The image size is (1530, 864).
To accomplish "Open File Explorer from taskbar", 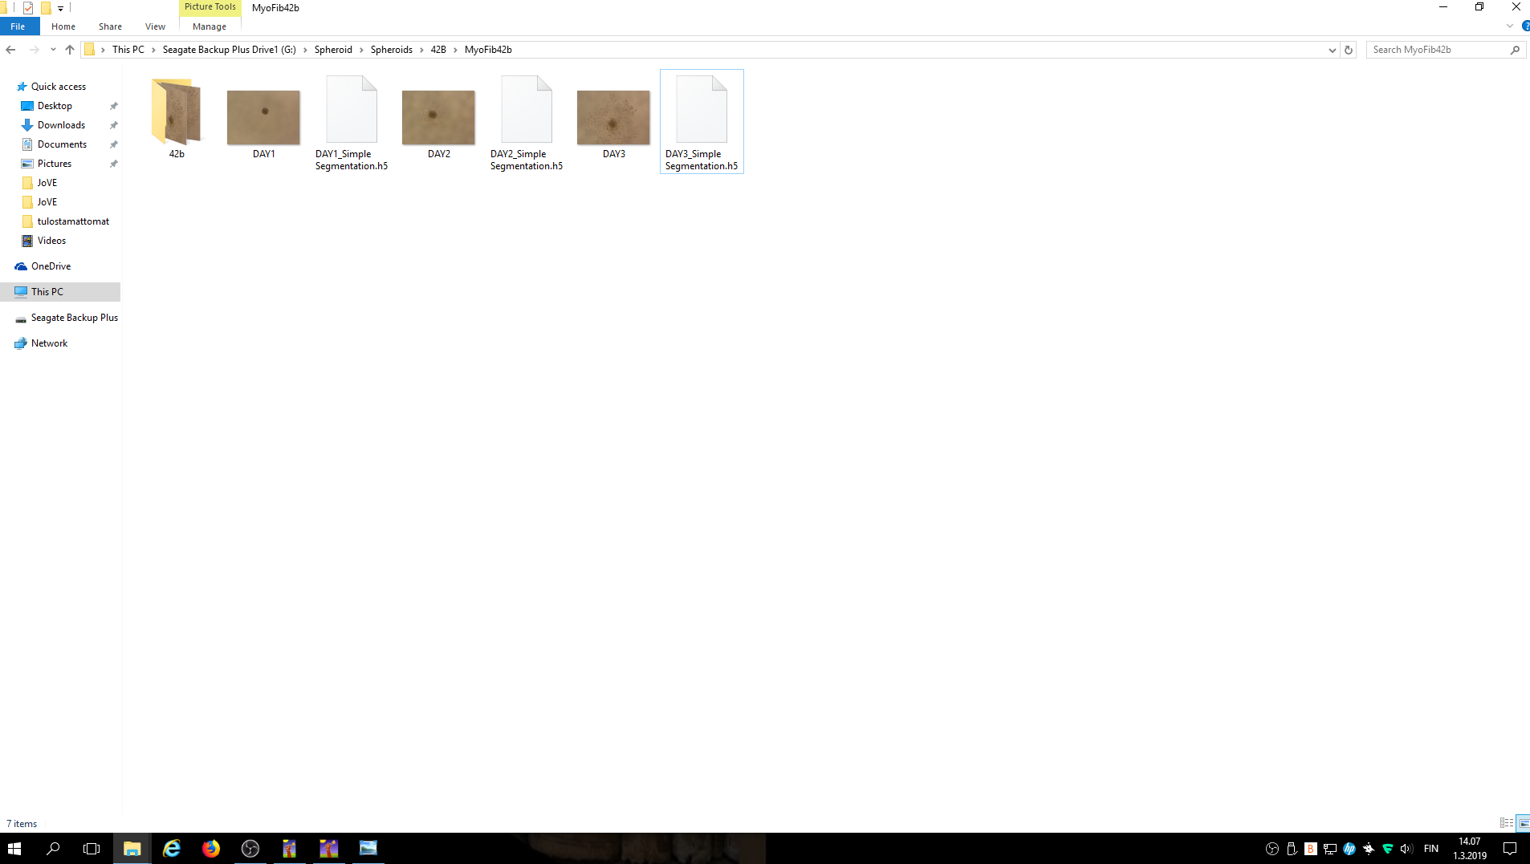I will pyautogui.click(x=132, y=849).
